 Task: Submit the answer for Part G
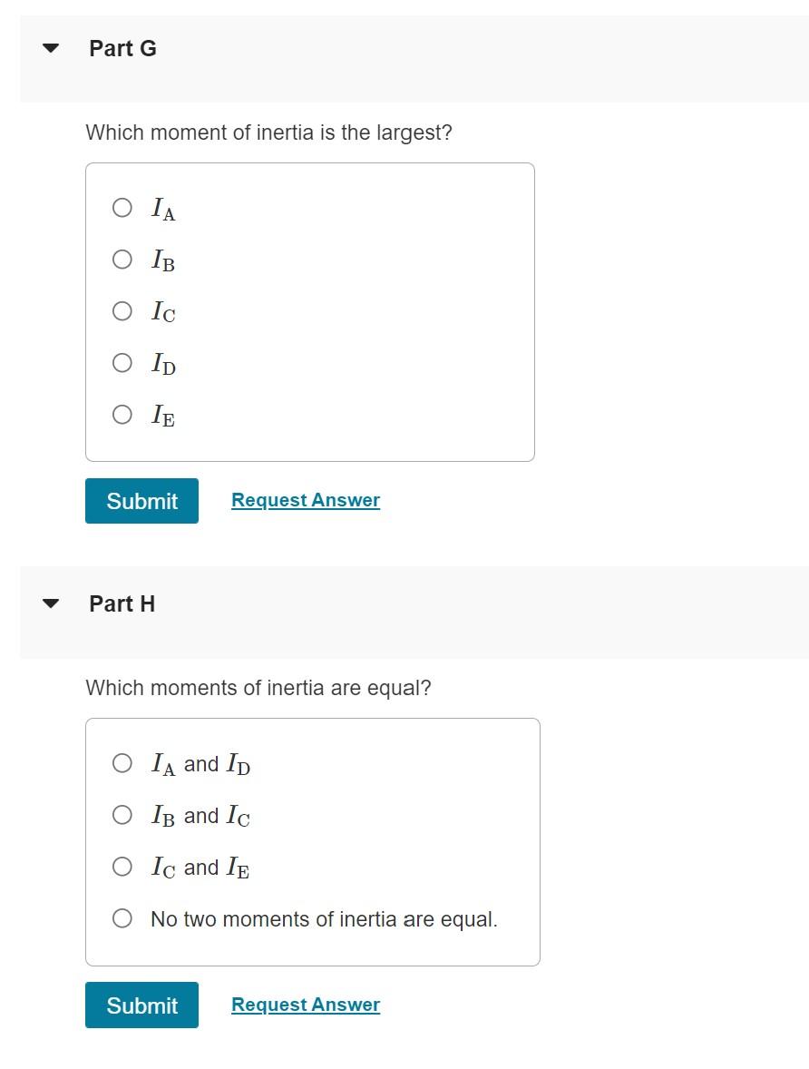coord(141,500)
